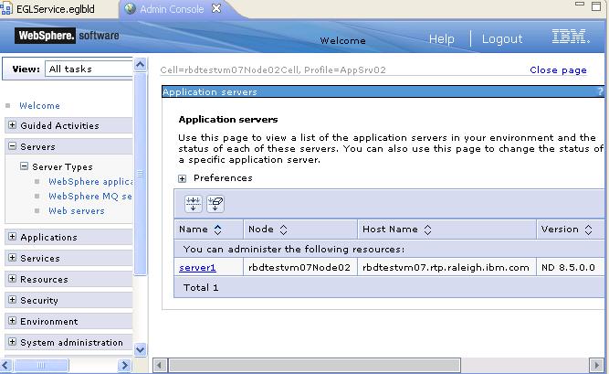Click the Application servers heading text
This screenshot has height=374, width=609.
pos(228,120)
